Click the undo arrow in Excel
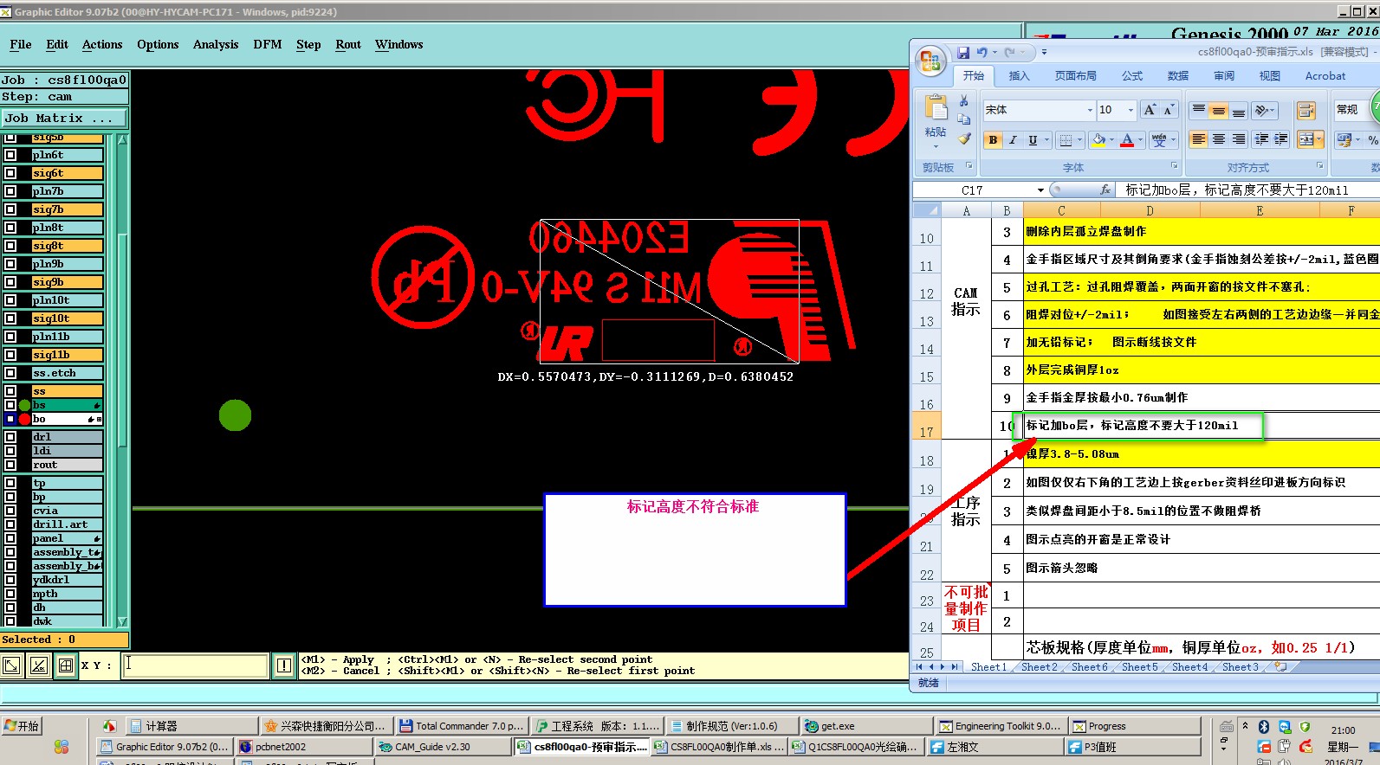The width and height of the screenshot is (1380, 765). tap(982, 53)
